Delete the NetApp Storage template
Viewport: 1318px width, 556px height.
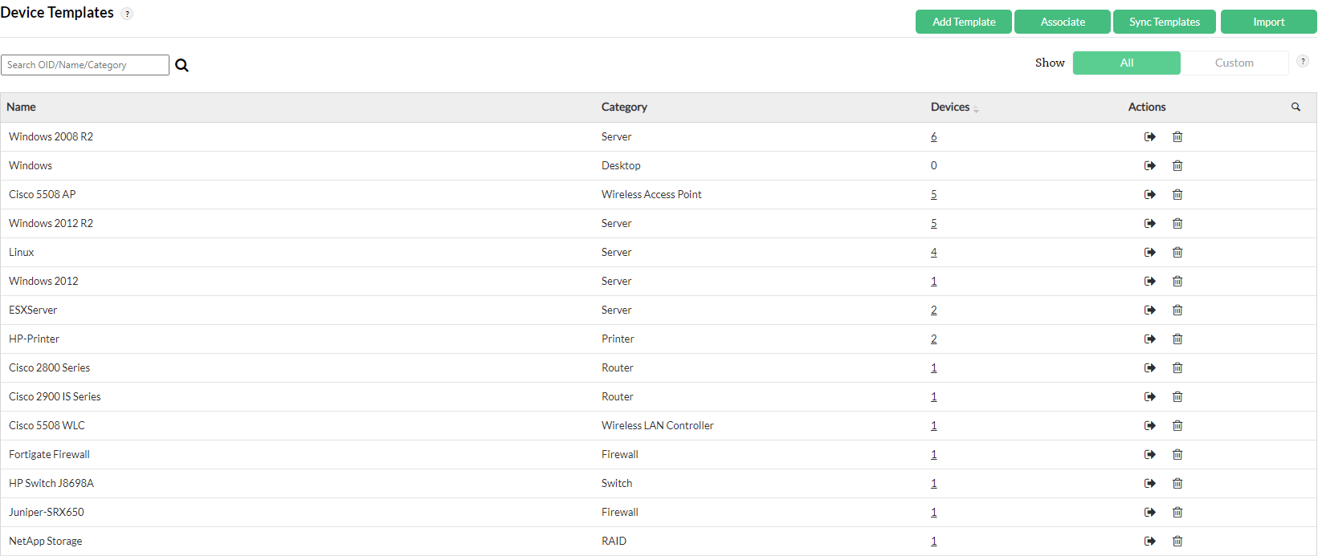click(x=1177, y=541)
